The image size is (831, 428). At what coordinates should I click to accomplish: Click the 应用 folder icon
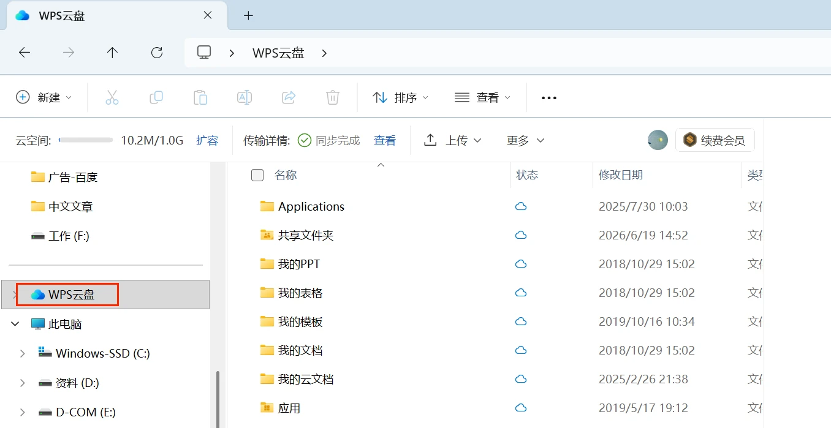pyautogui.click(x=267, y=408)
